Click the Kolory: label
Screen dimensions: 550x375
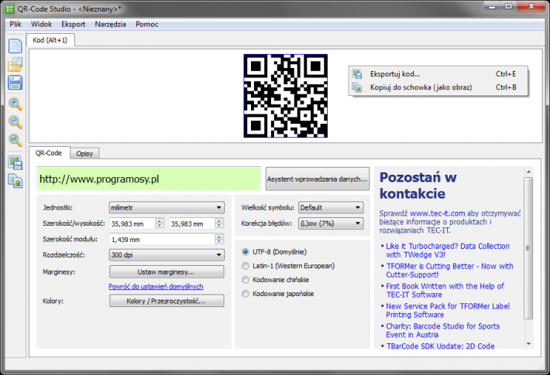point(53,301)
